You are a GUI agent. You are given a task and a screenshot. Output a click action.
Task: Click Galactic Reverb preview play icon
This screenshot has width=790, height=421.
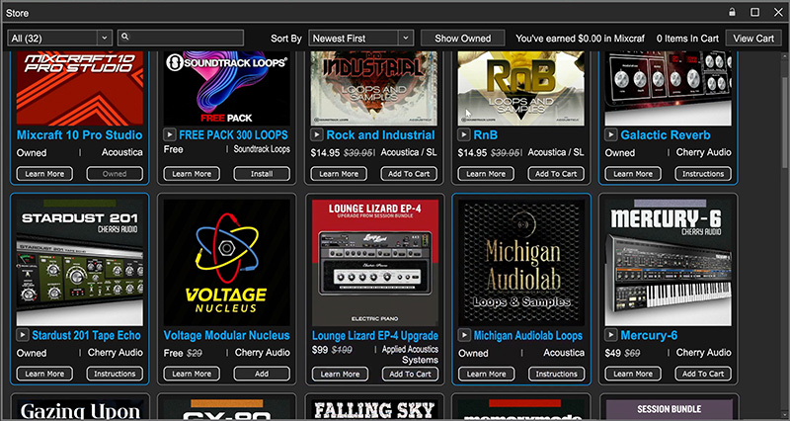click(x=612, y=135)
